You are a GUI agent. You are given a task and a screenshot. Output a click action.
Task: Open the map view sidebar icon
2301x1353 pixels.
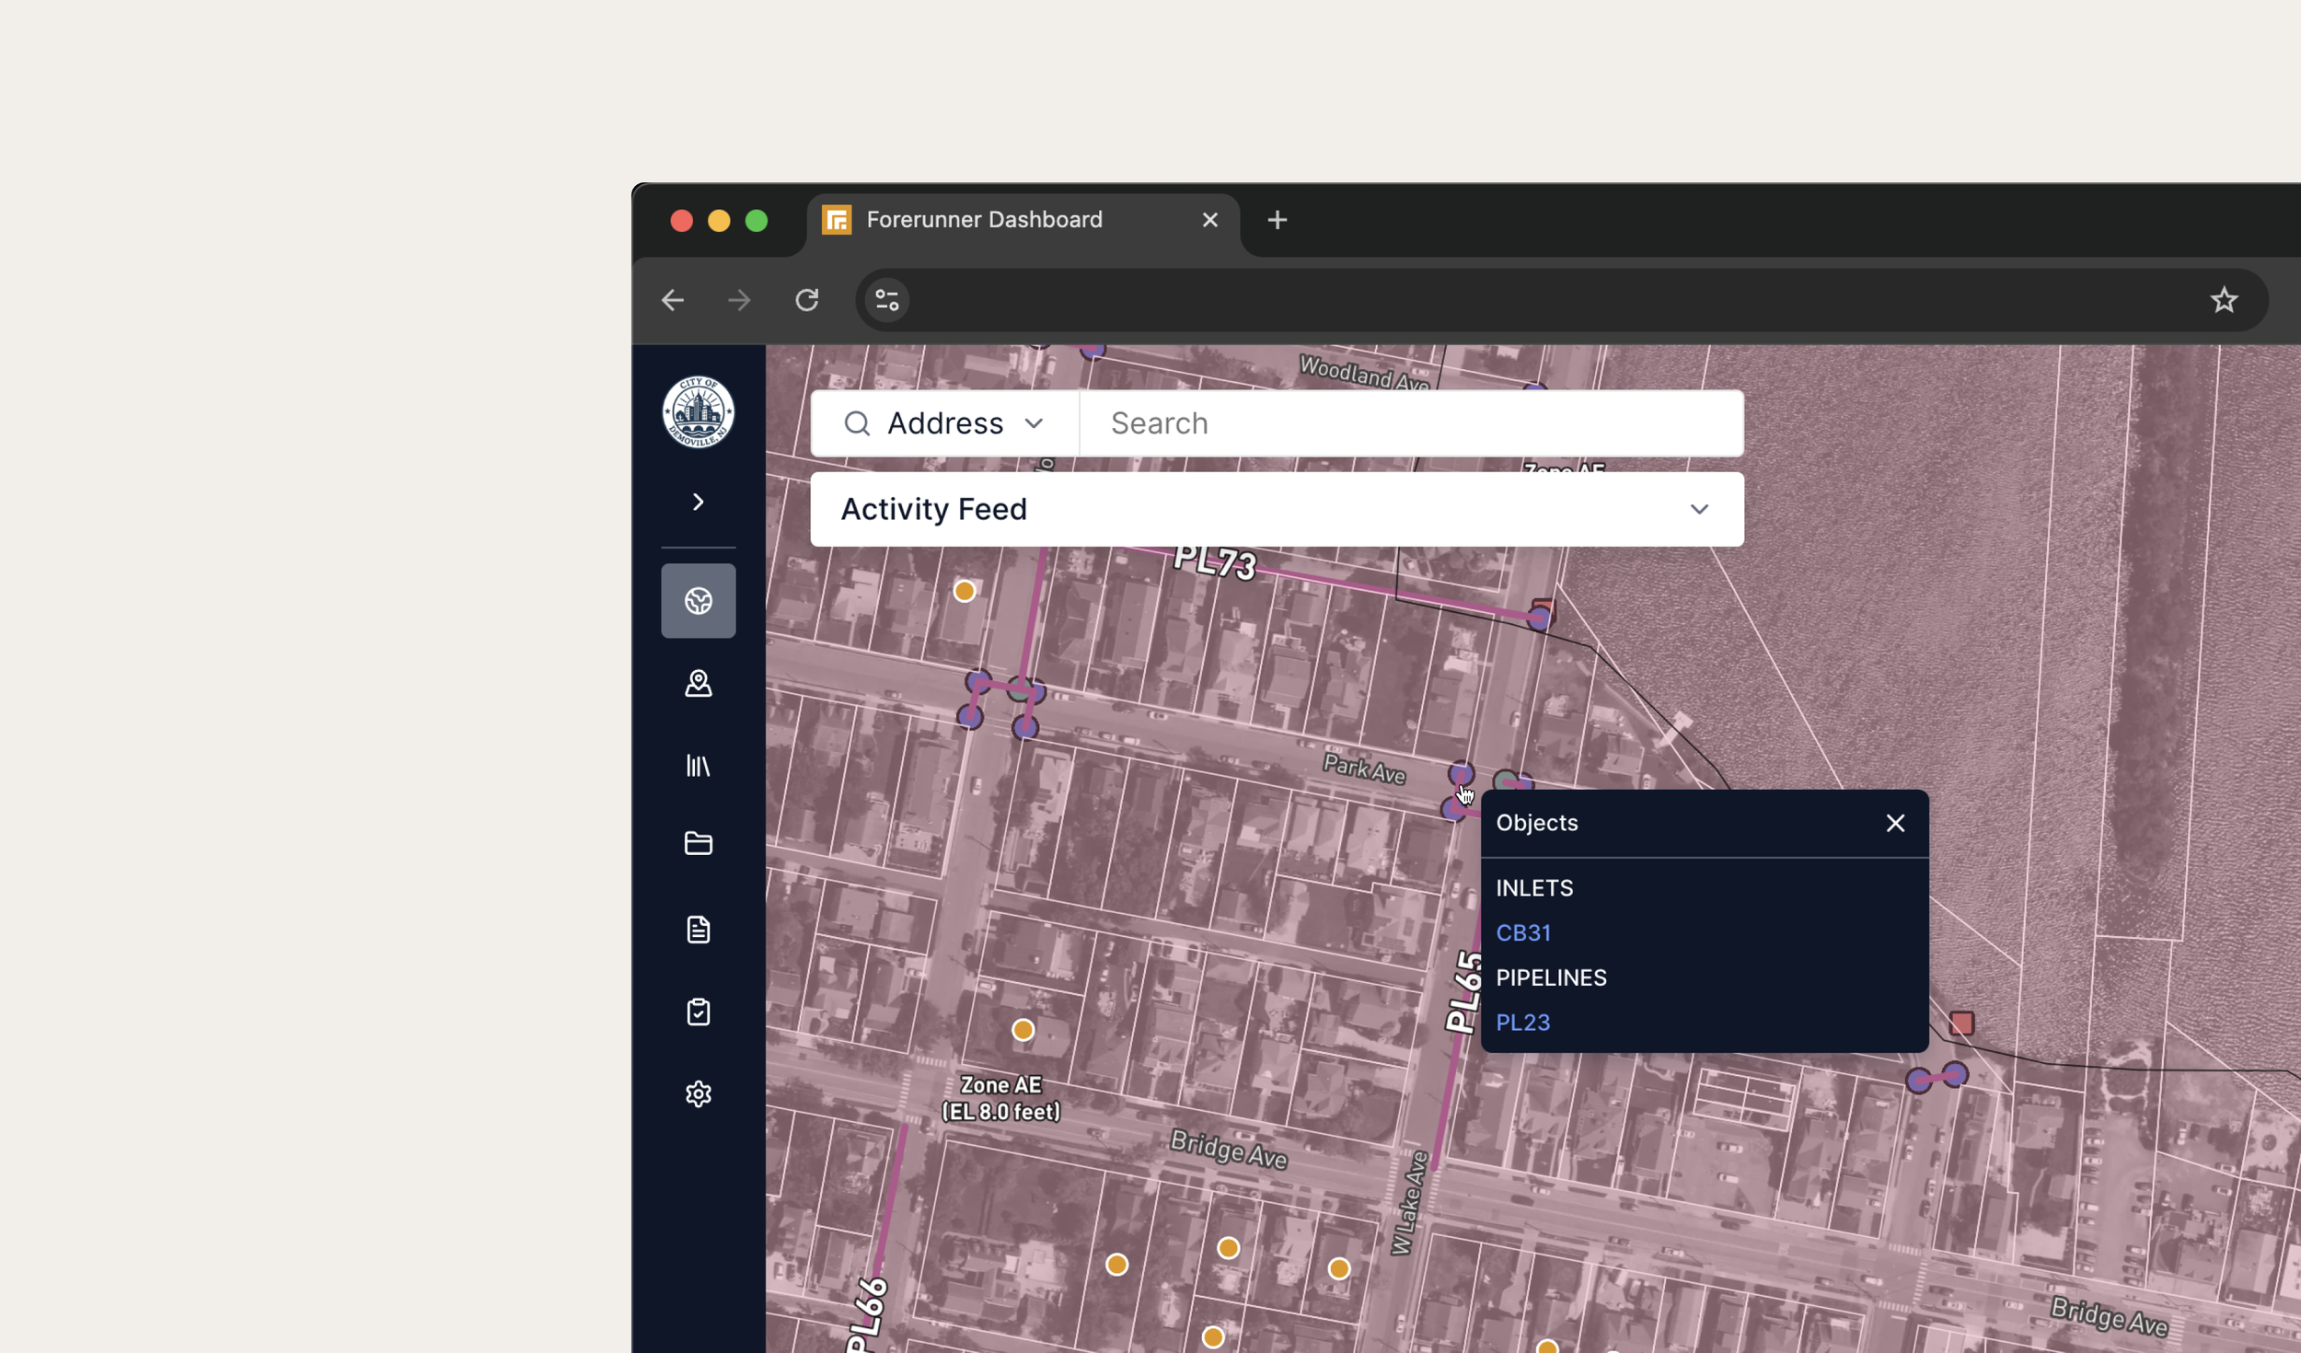(x=698, y=601)
